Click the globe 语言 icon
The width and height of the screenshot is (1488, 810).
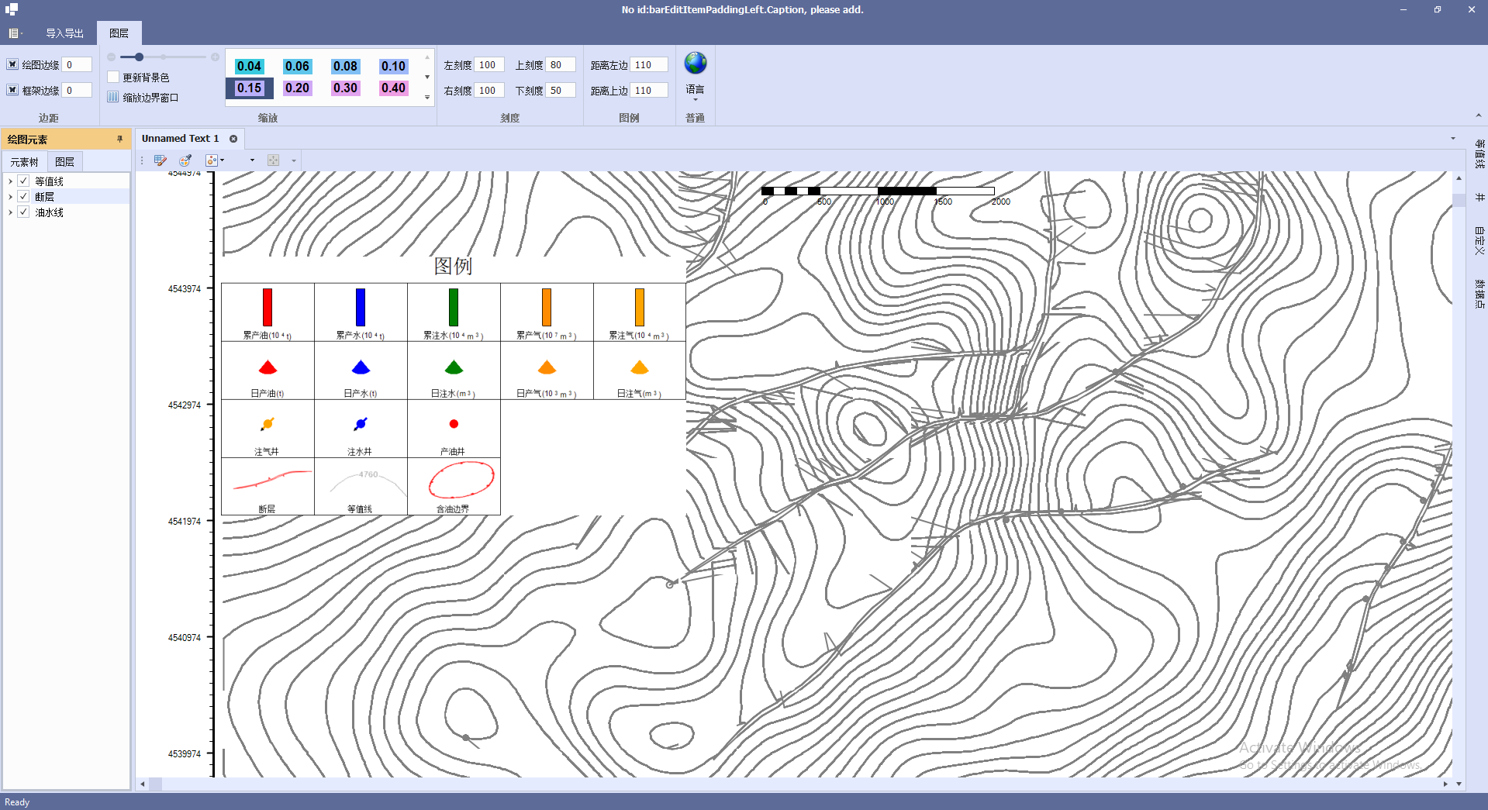tap(696, 63)
